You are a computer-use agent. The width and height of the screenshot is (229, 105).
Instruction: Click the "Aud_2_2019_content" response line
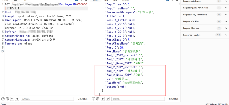click(x=124, y=67)
